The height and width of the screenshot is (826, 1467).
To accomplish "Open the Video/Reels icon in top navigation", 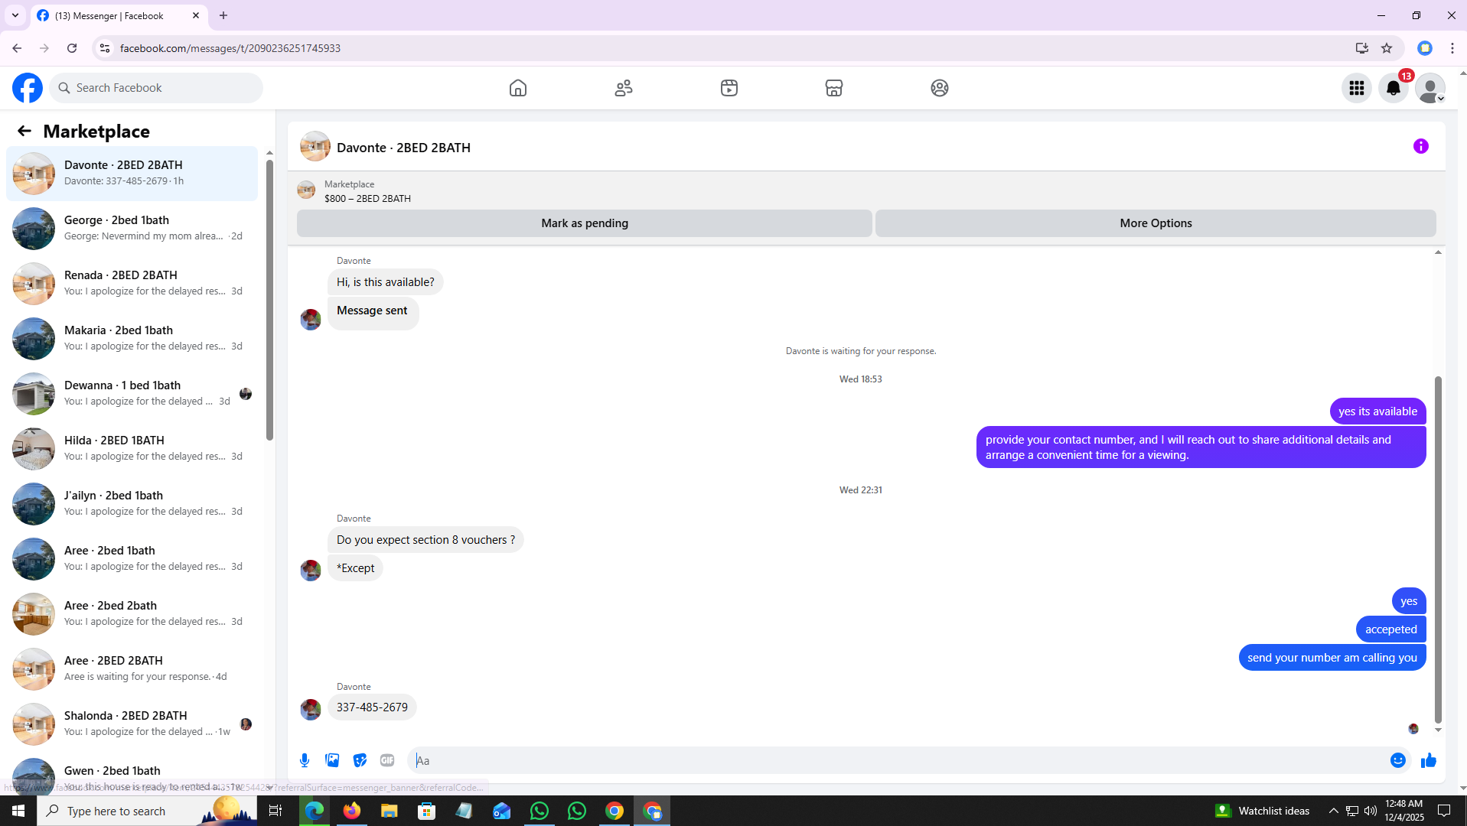I will click(x=729, y=88).
